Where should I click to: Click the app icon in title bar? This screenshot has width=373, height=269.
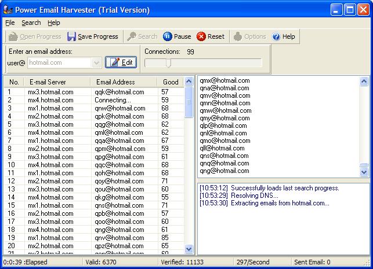point(8,10)
